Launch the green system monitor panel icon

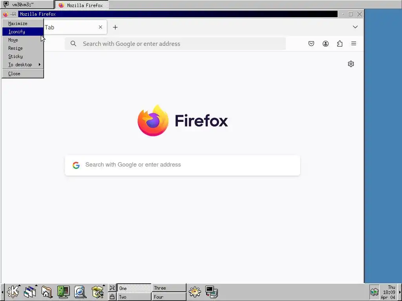pos(63,292)
